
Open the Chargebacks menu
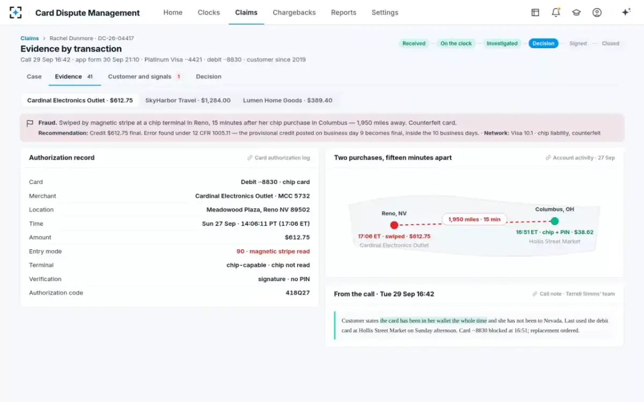coord(294,12)
